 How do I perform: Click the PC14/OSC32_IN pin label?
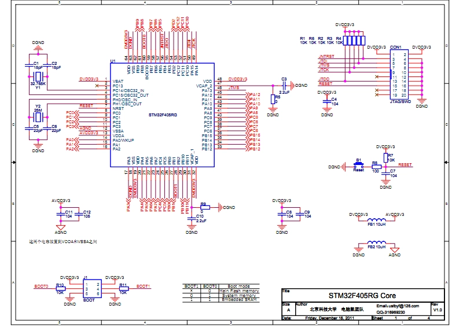[128, 90]
